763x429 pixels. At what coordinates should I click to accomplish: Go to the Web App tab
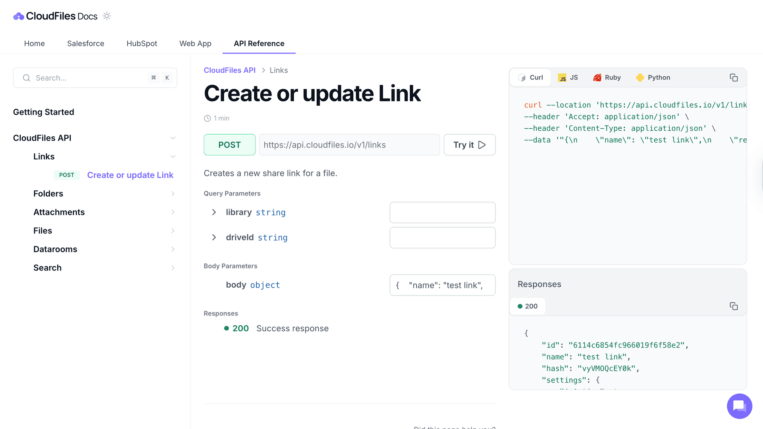coord(195,43)
